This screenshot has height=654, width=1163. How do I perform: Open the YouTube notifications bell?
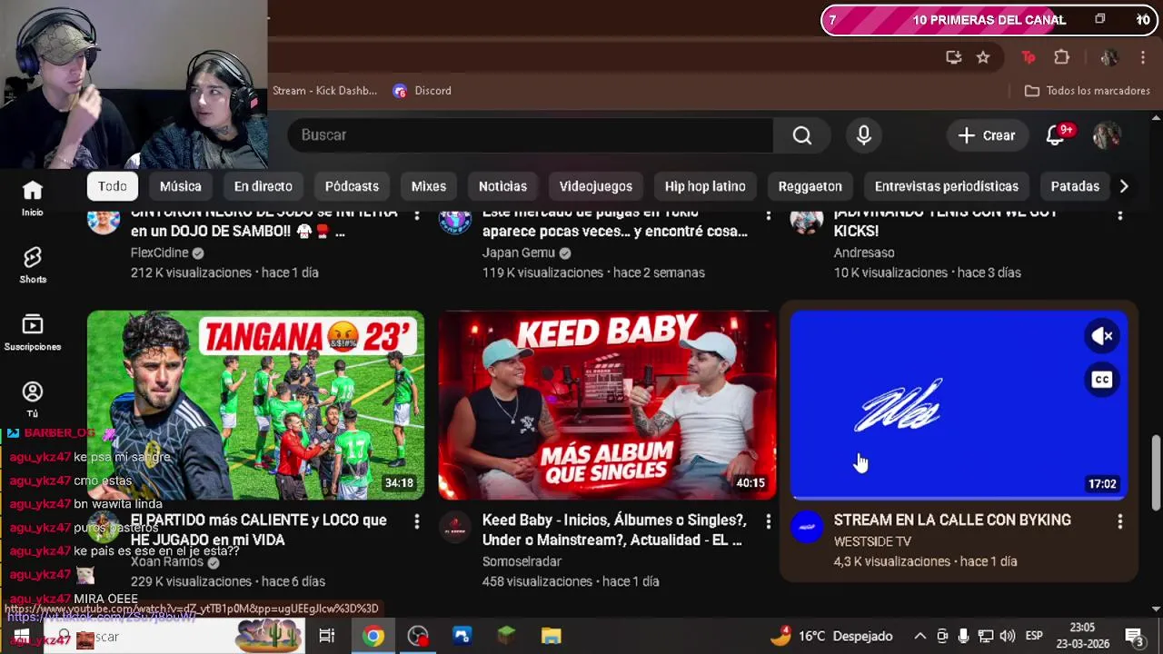1055,135
